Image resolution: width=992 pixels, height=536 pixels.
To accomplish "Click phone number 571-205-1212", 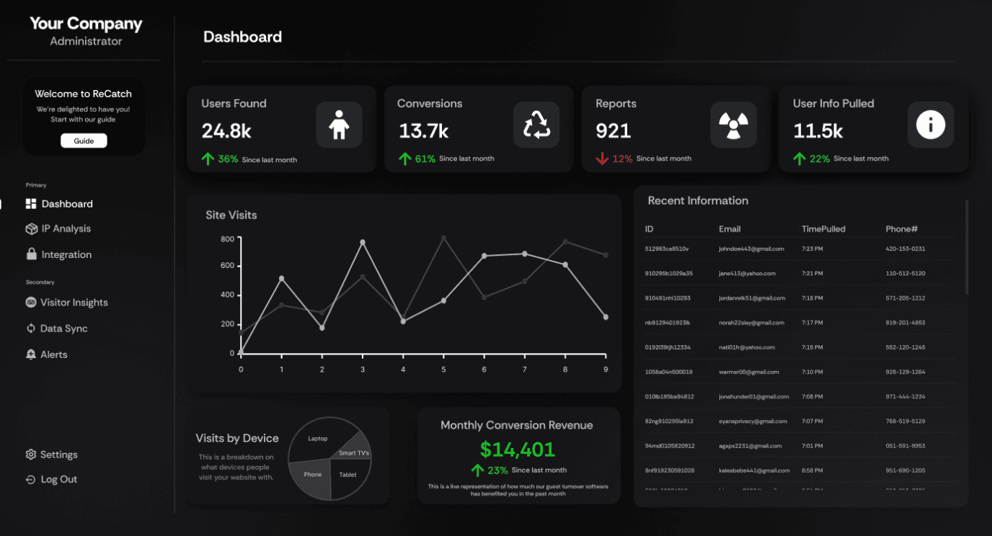I will [x=905, y=298].
